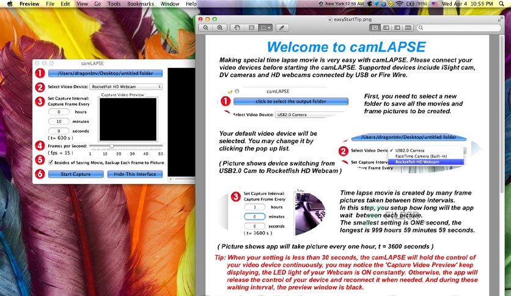
Task: Switch Preview to table of contents view
Action: tap(397, 28)
